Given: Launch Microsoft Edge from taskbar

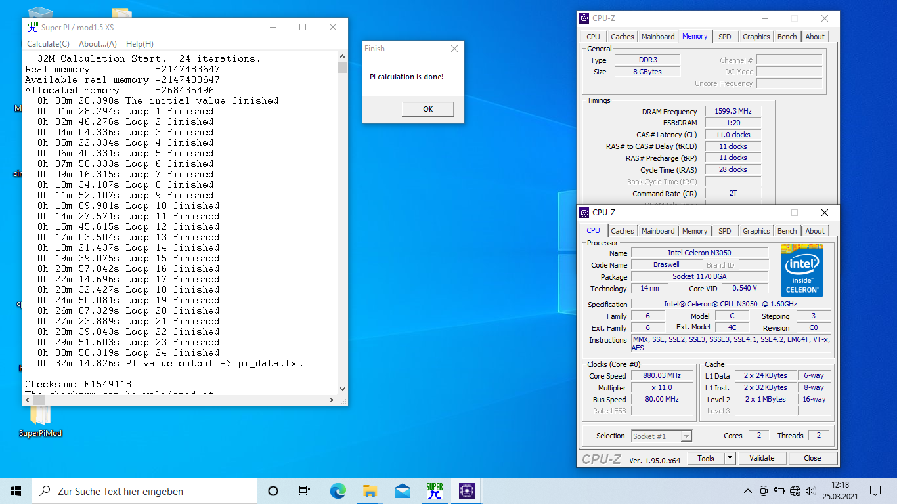Looking at the screenshot, I should point(338,491).
